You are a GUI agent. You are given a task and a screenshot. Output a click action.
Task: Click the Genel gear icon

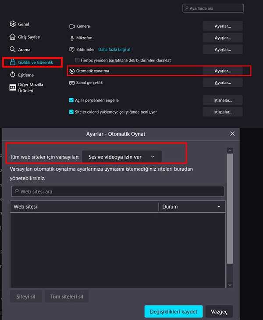click(x=13, y=24)
